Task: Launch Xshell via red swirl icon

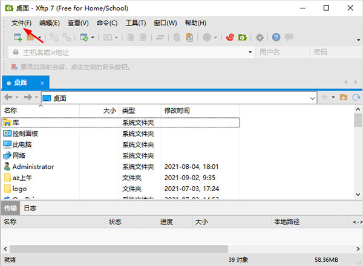Action: (x=230, y=37)
